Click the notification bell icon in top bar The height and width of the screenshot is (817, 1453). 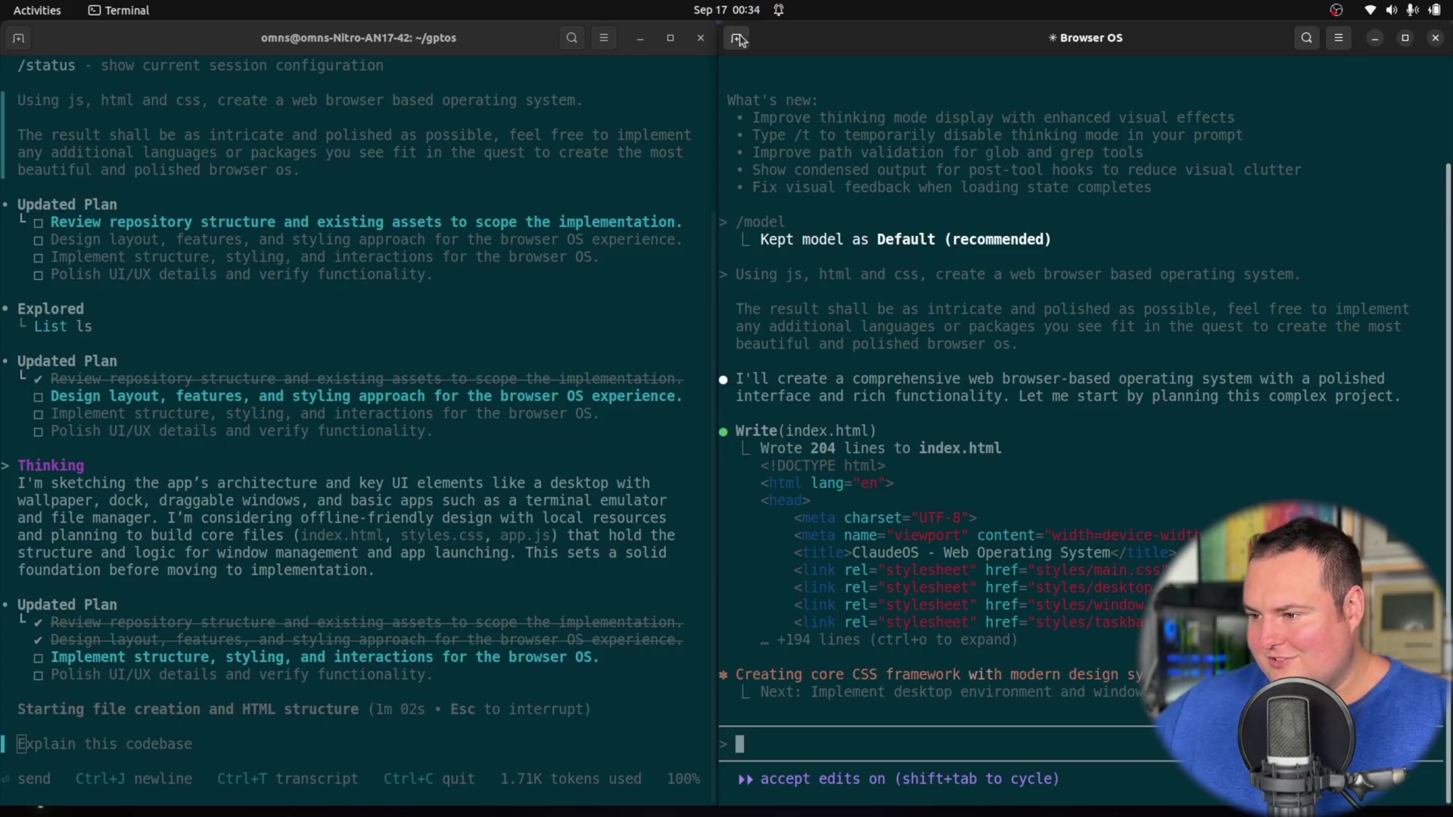tap(779, 10)
